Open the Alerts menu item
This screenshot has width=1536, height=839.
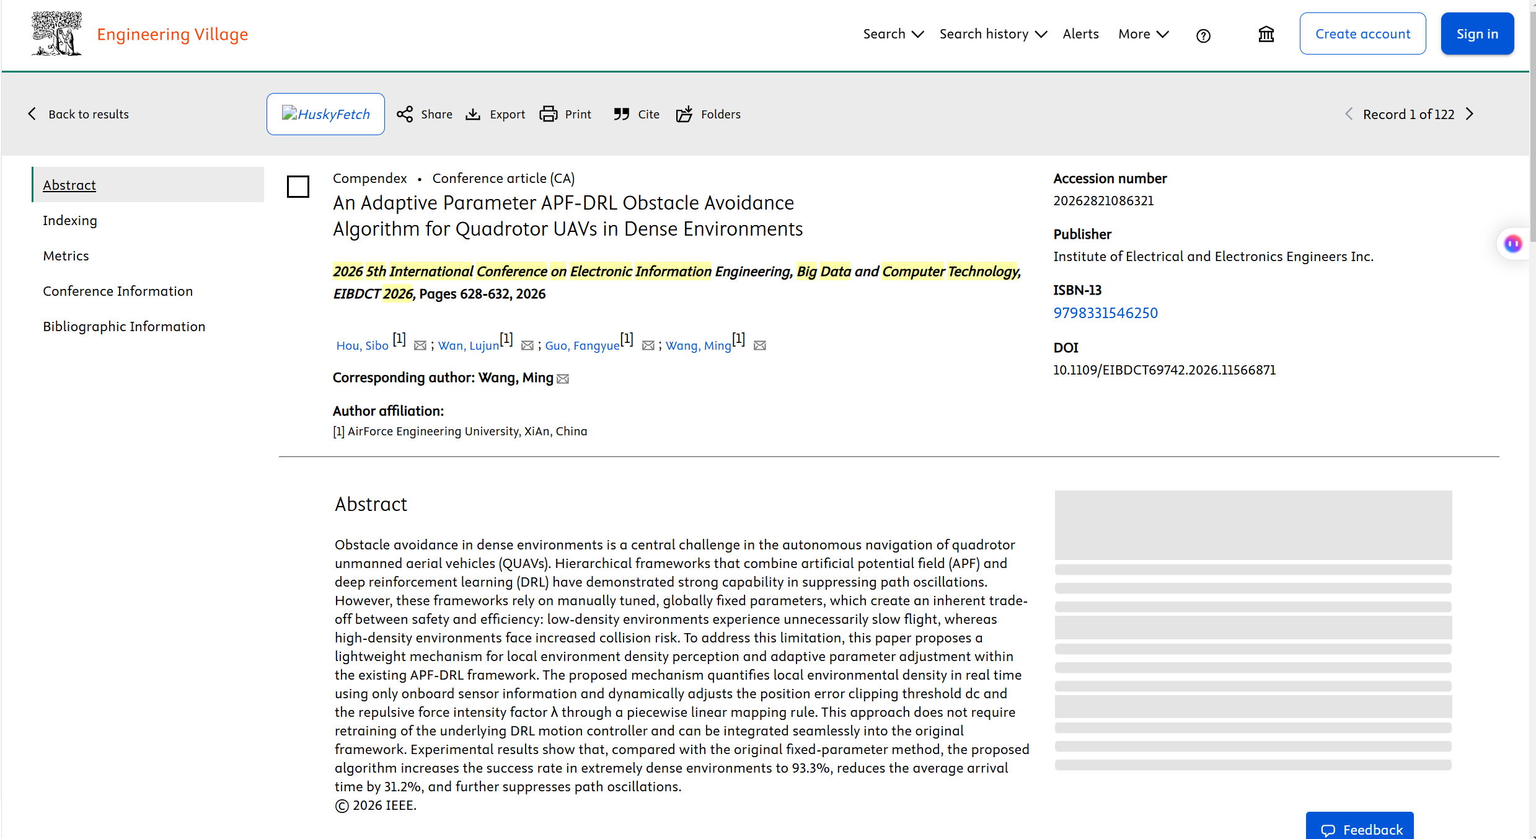(x=1080, y=34)
